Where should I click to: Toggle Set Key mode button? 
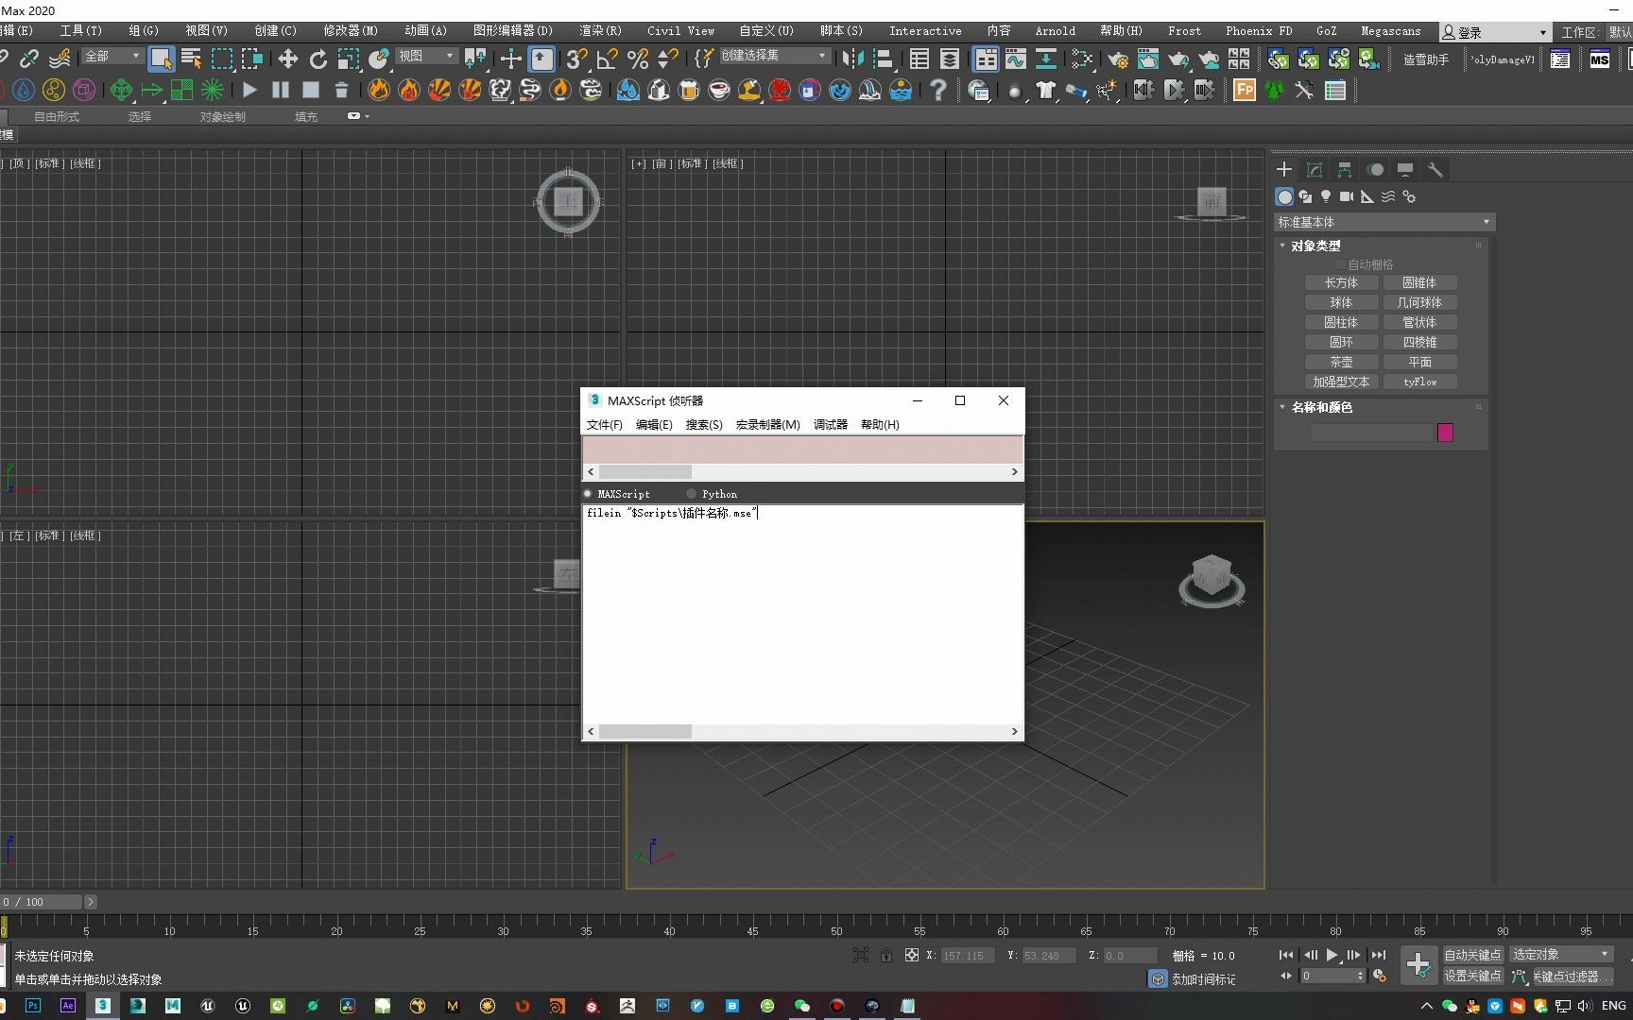coord(1471,976)
